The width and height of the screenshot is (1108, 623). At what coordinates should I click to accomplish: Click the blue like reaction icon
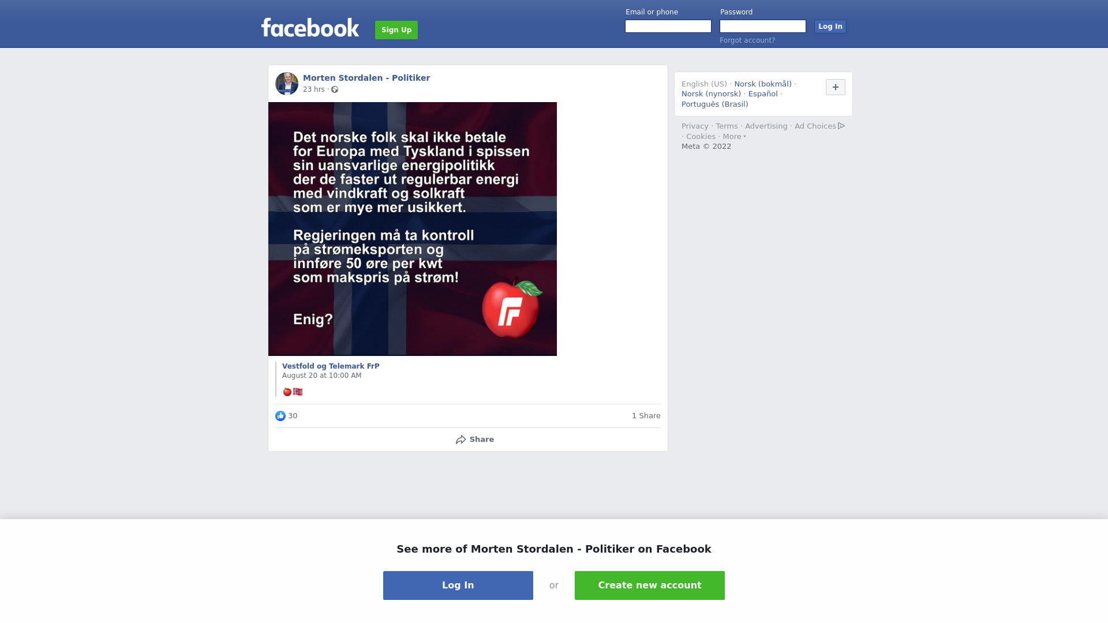tap(280, 416)
